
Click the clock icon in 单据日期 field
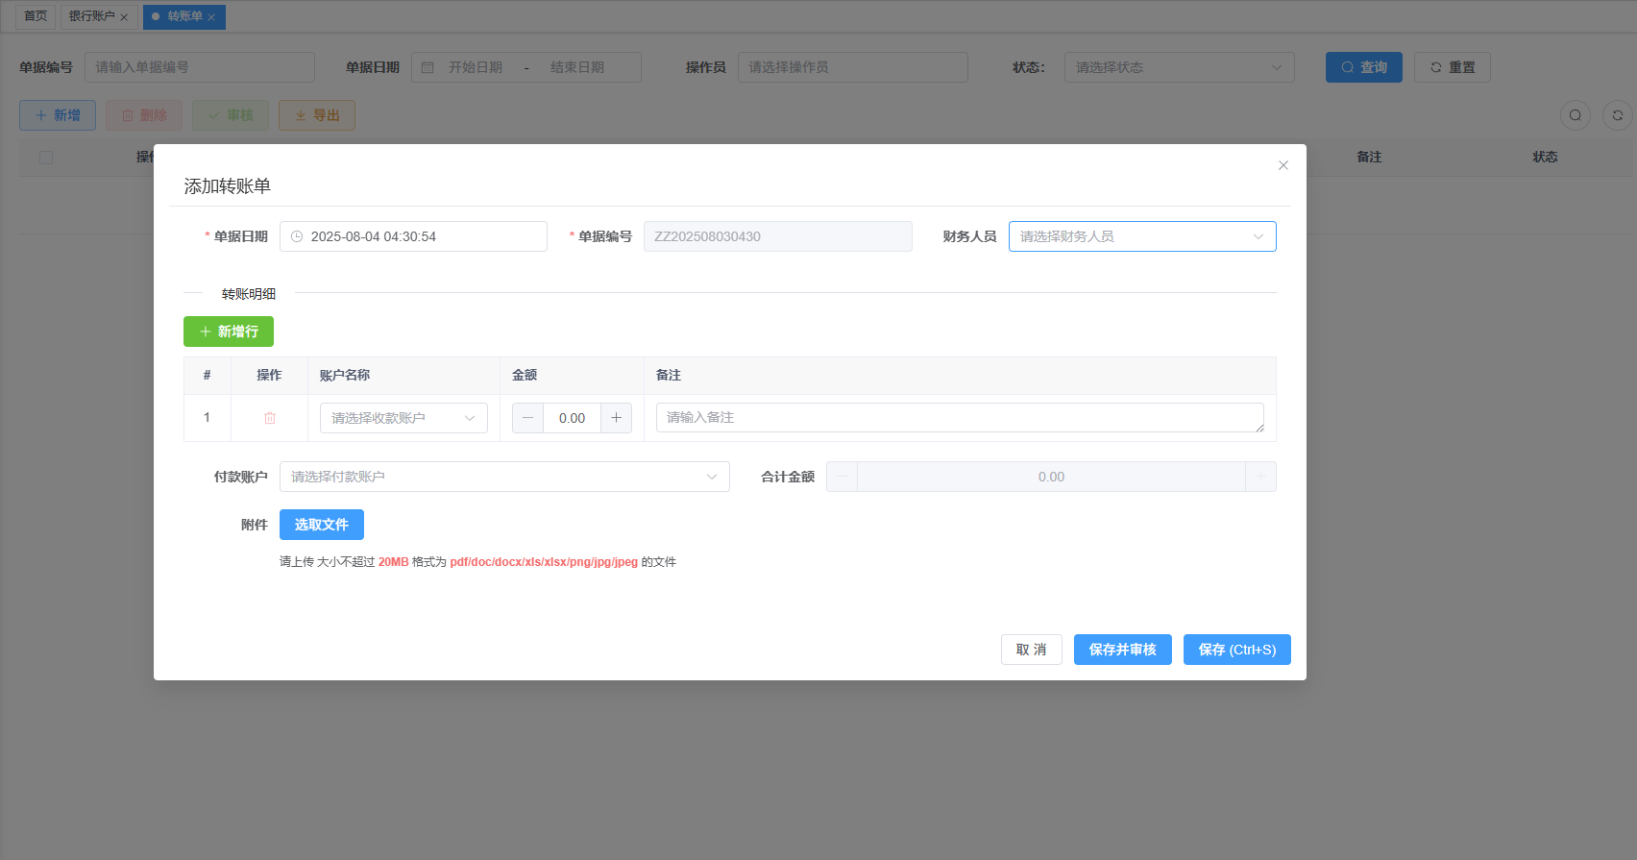pos(297,236)
